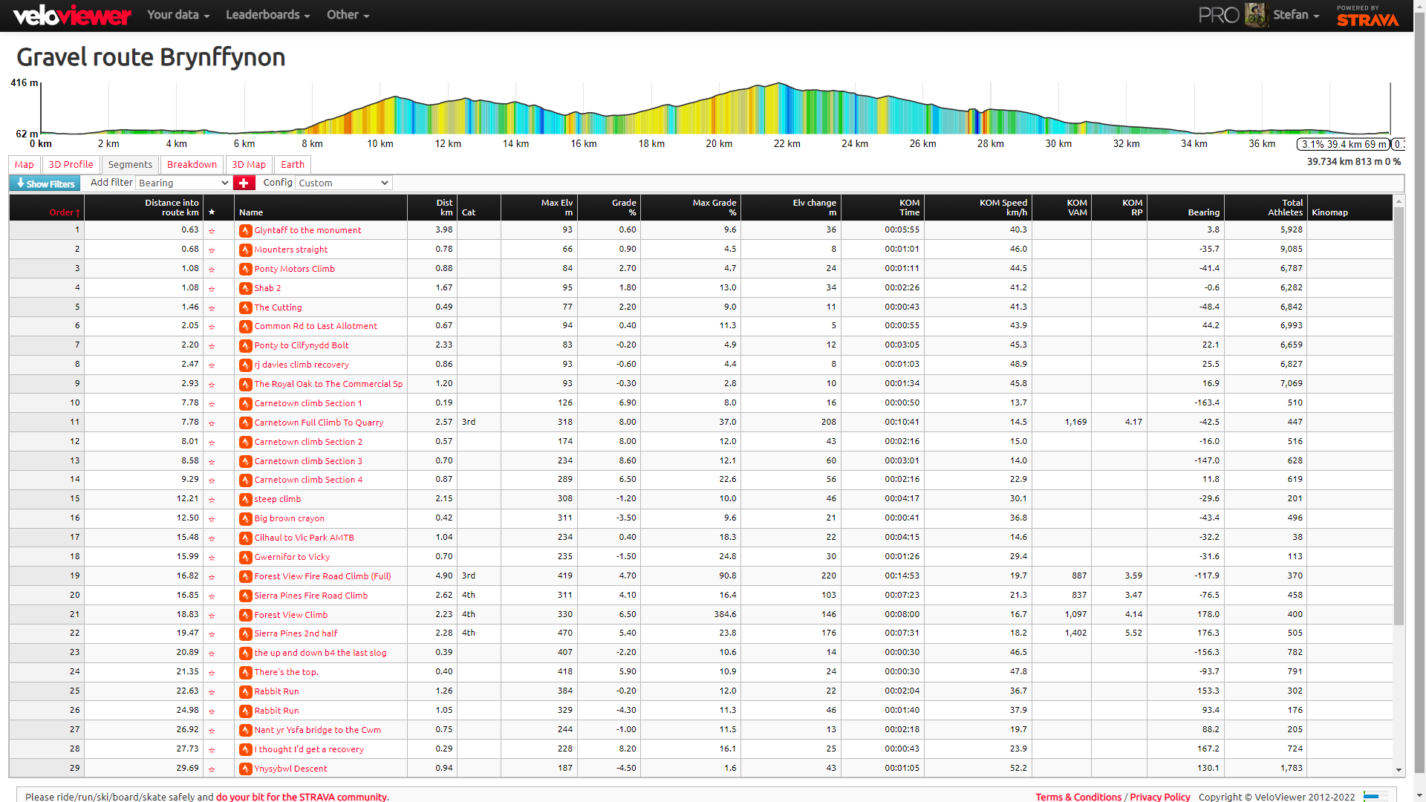Click the red plus add-filter icon
Viewport: 1426px width, 802px height.
[244, 183]
